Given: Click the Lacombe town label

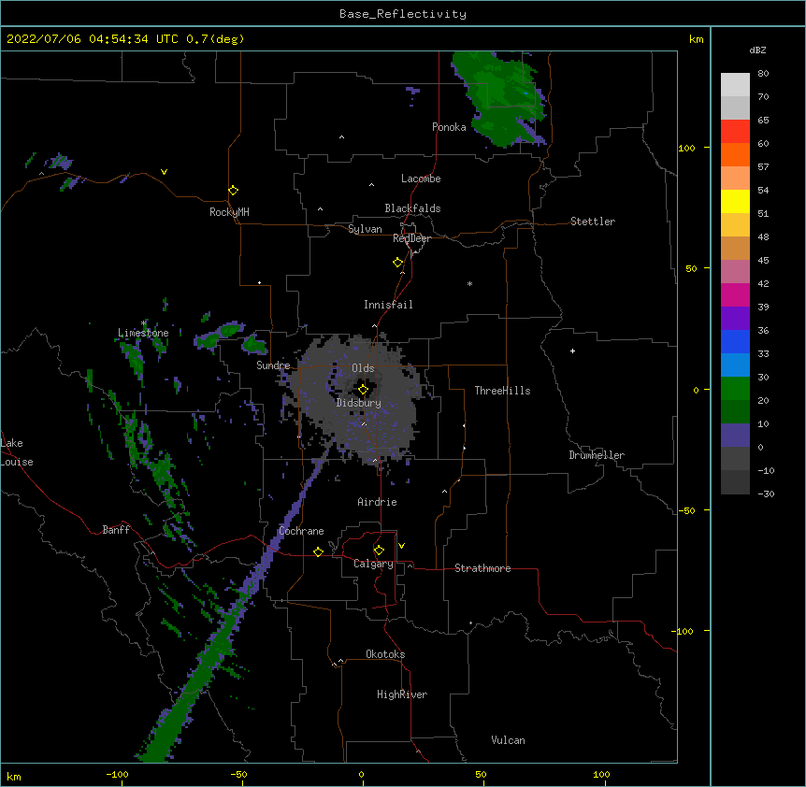Looking at the screenshot, I should pyautogui.click(x=421, y=179).
